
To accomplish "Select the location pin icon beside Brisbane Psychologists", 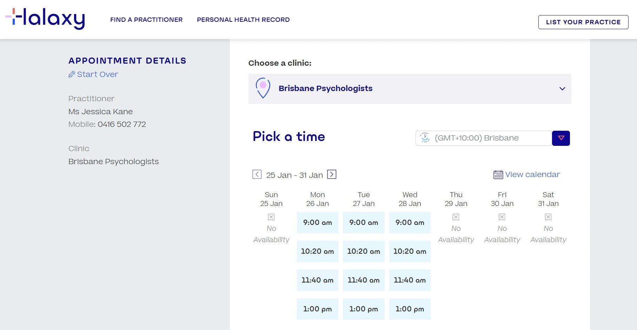I will pos(263,89).
